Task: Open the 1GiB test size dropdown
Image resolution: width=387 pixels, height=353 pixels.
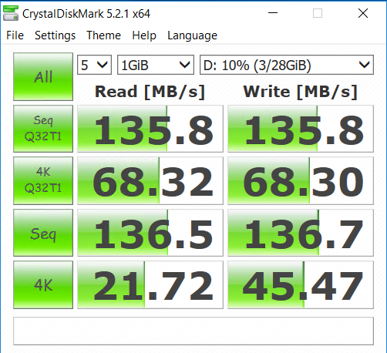Action: pos(156,65)
